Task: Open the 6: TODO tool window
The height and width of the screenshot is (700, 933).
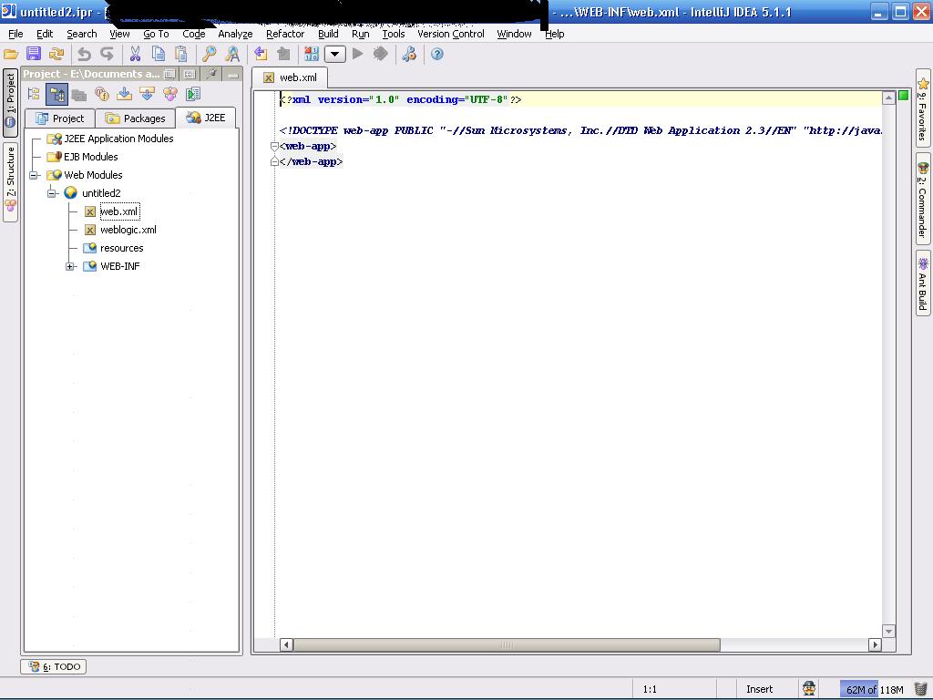Action: pyautogui.click(x=55, y=666)
